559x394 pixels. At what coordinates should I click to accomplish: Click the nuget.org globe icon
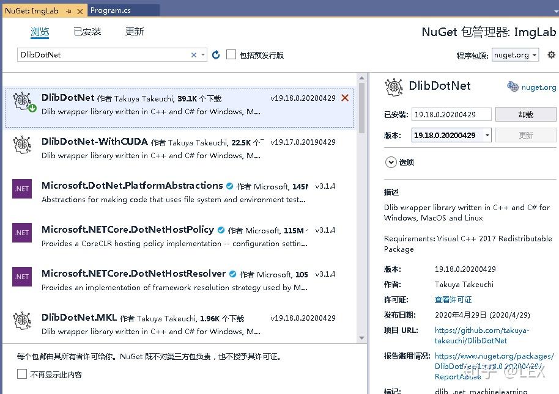(512, 87)
